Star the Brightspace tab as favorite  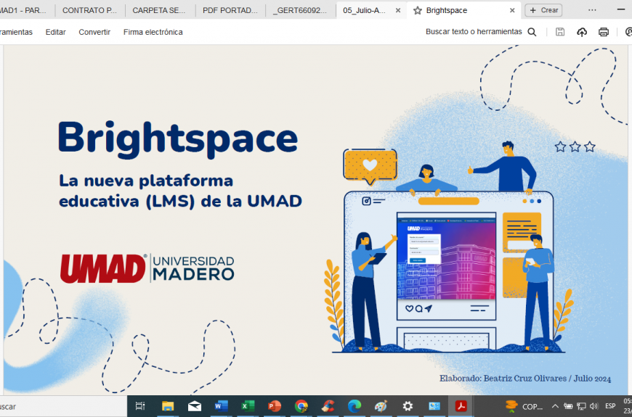pyautogui.click(x=418, y=10)
